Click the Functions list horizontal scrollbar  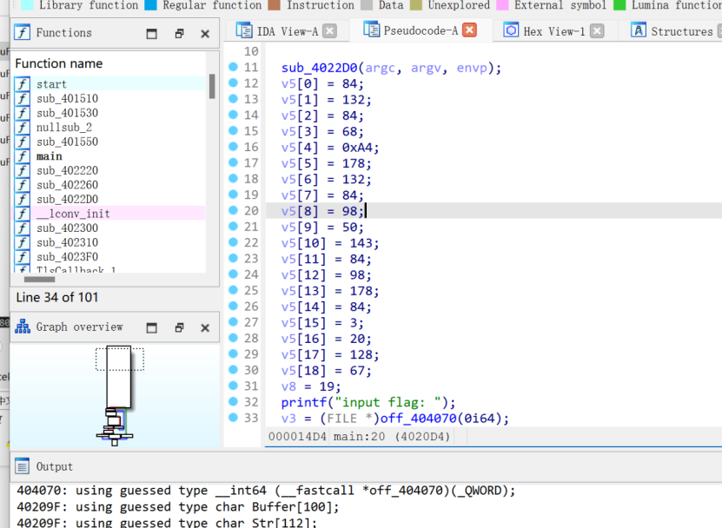(x=40, y=279)
